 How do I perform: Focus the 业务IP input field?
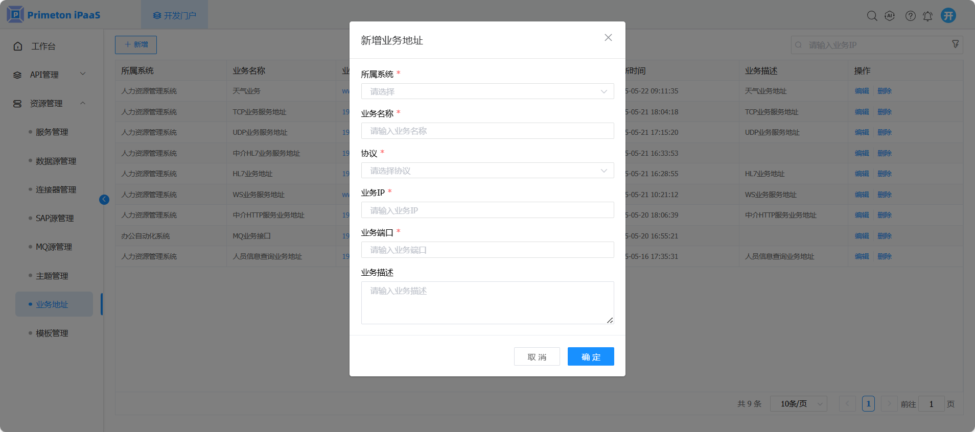click(487, 210)
